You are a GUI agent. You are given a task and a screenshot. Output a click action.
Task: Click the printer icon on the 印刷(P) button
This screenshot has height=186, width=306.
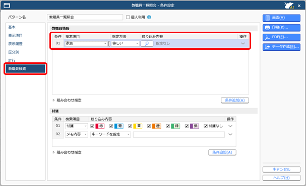click(268, 28)
